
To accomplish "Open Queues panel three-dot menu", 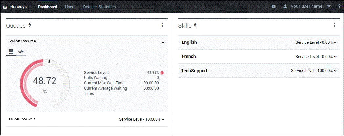I will [x=162, y=25].
